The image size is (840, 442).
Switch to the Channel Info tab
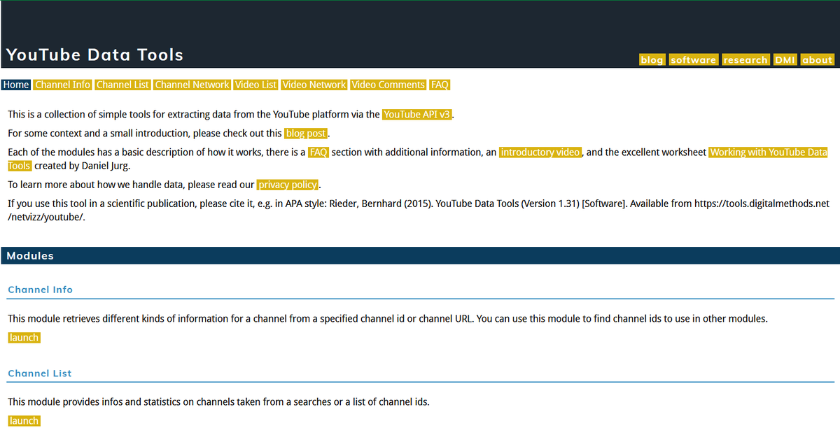63,85
